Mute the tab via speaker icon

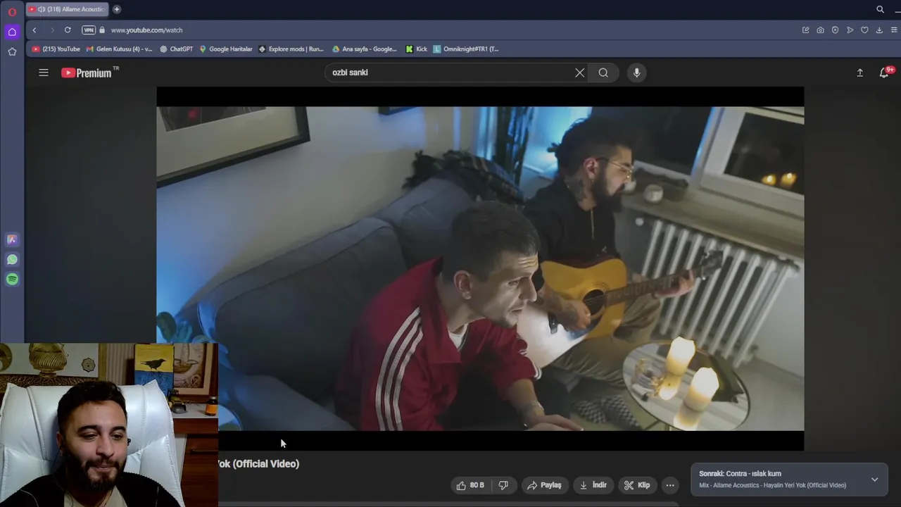pos(41,9)
